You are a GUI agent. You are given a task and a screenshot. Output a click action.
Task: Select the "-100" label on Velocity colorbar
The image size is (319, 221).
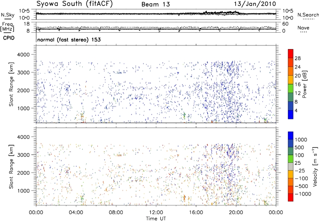tap(301, 178)
